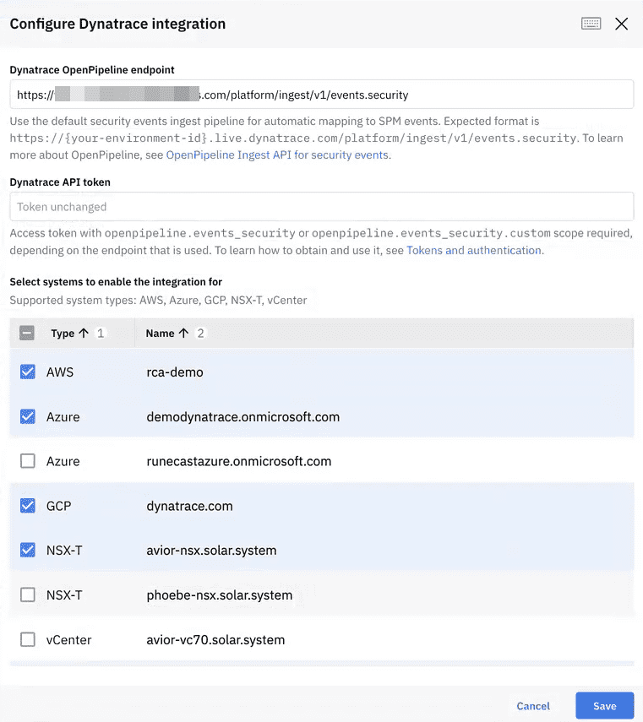Check the vCenter avior-vc70.solar.system checkbox
Image resolution: width=643 pixels, height=722 pixels.
click(28, 639)
